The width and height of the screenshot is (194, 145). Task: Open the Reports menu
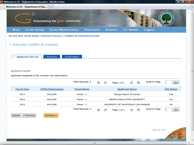112,30
